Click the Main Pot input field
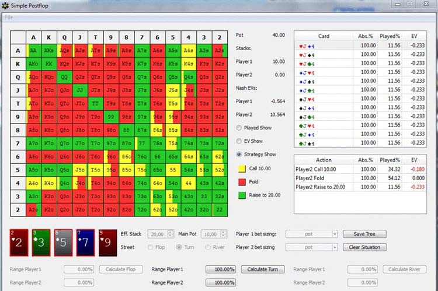 pyautogui.click(x=211, y=234)
